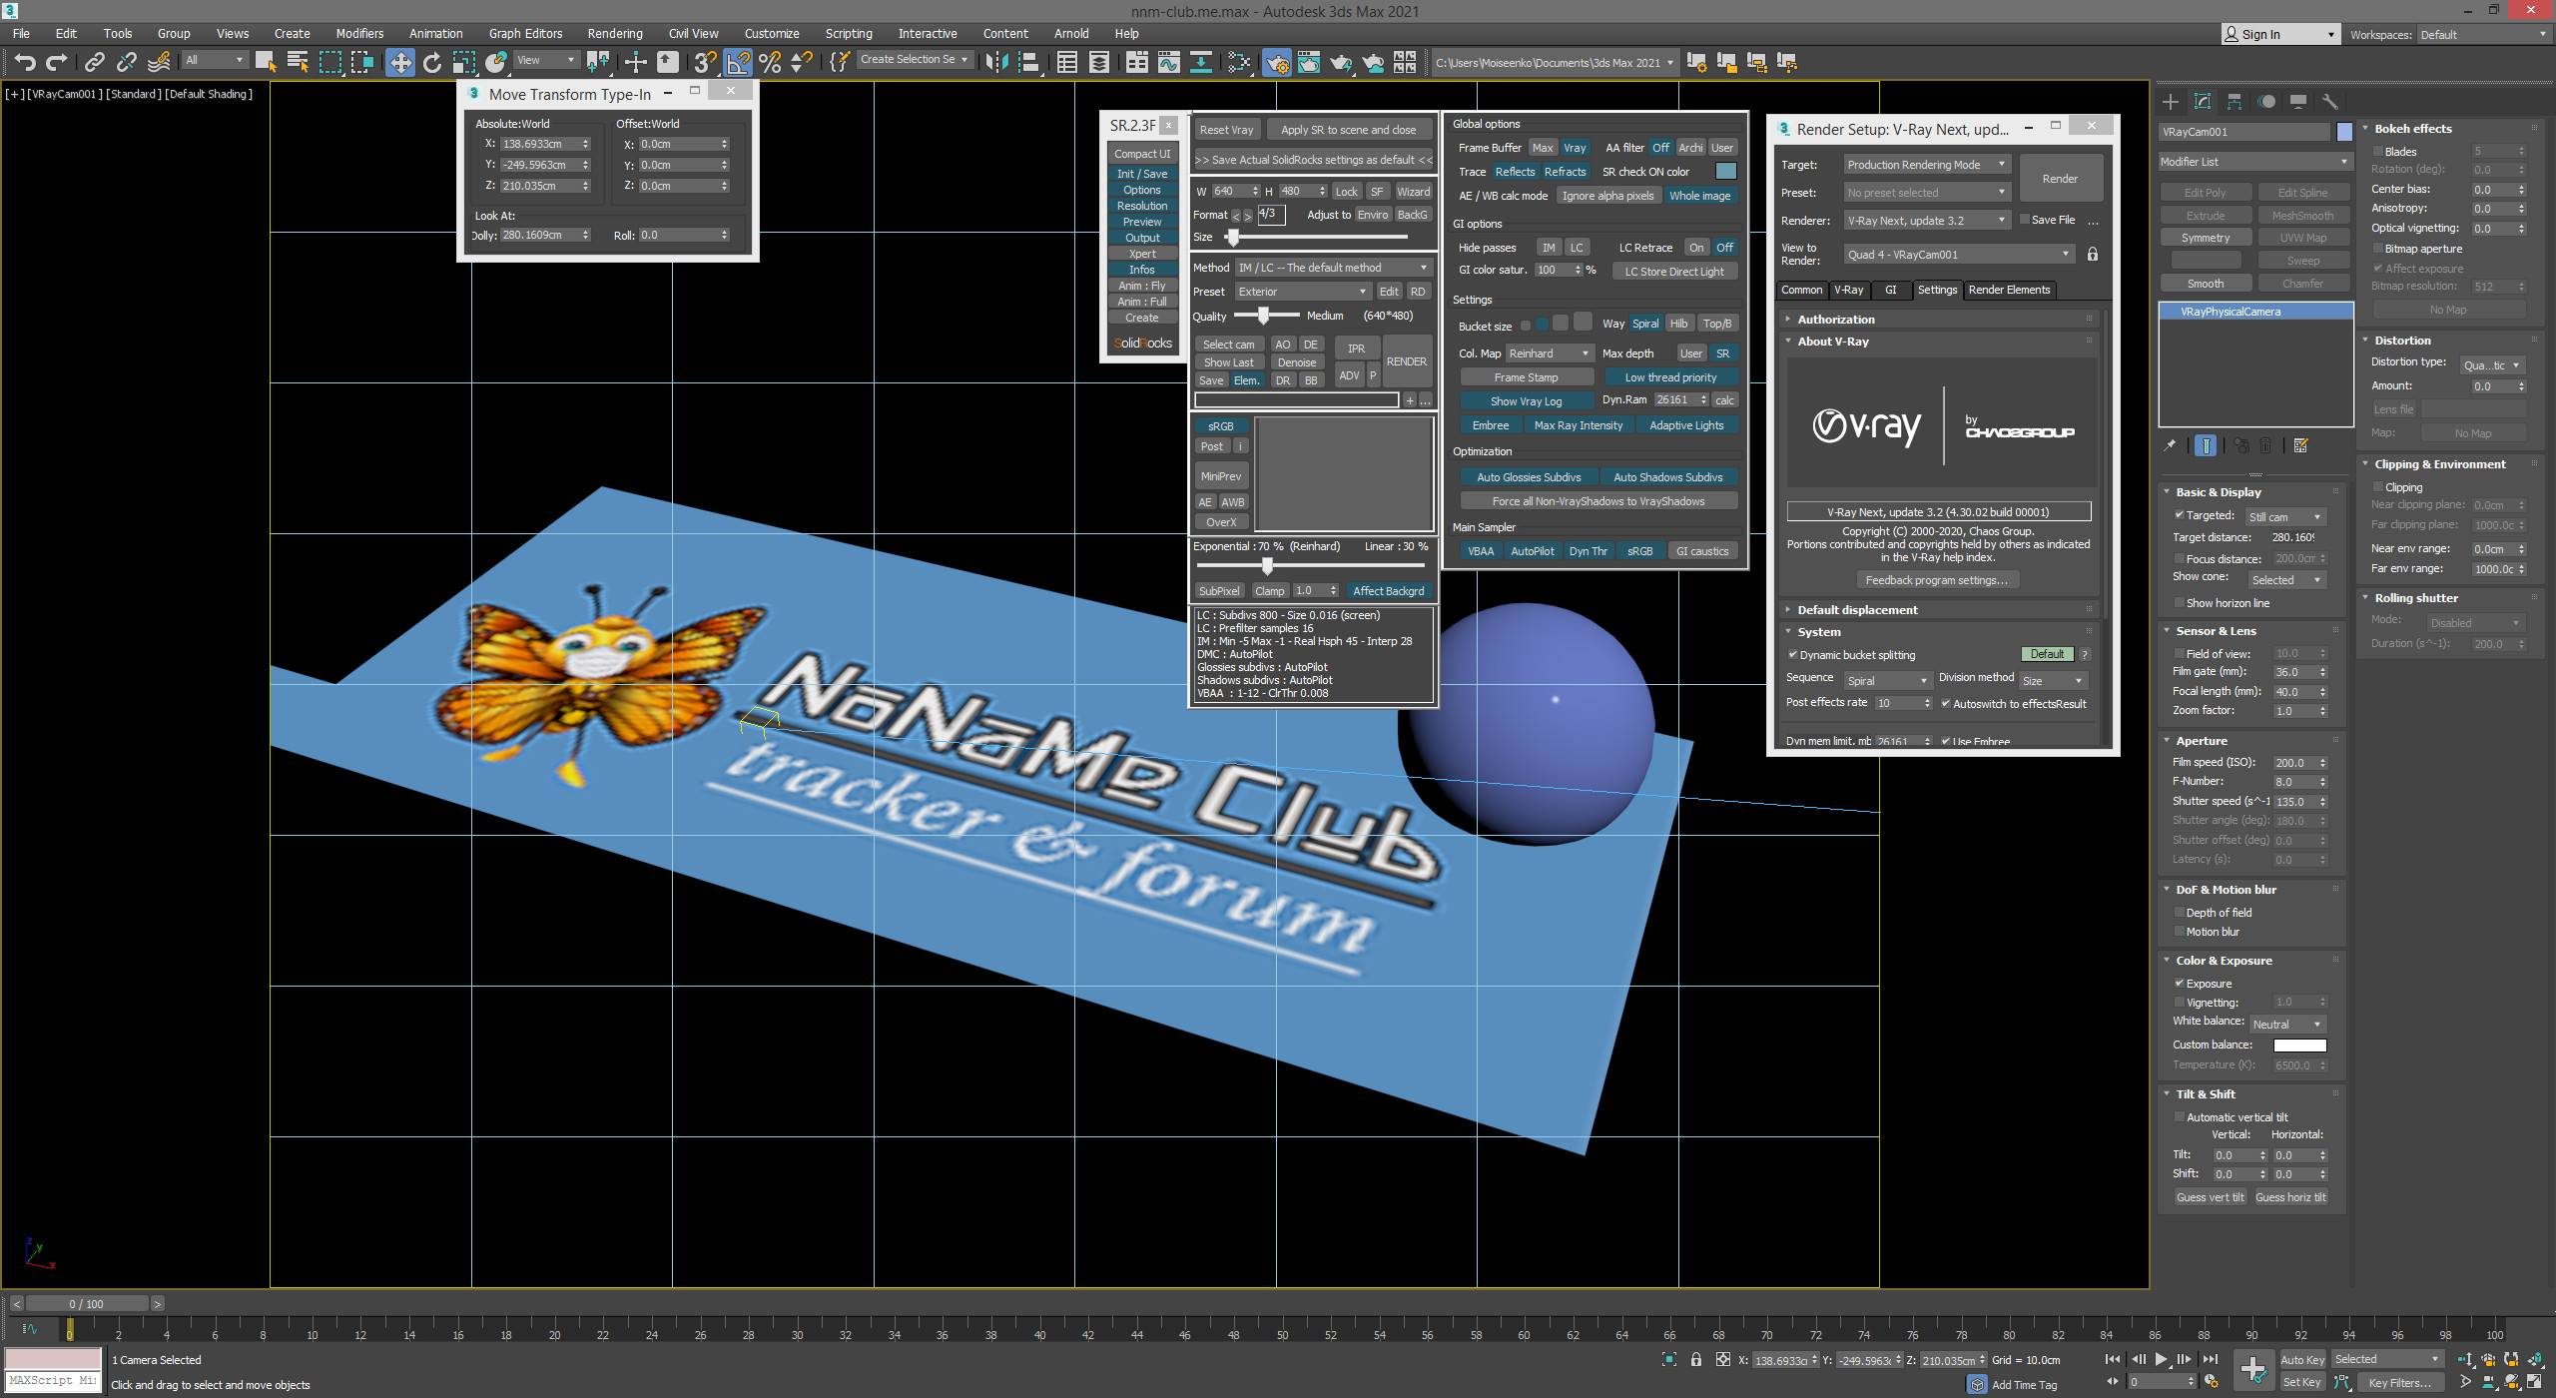Open the View to Render dropdown
The image size is (2556, 1398).
(x=1958, y=254)
